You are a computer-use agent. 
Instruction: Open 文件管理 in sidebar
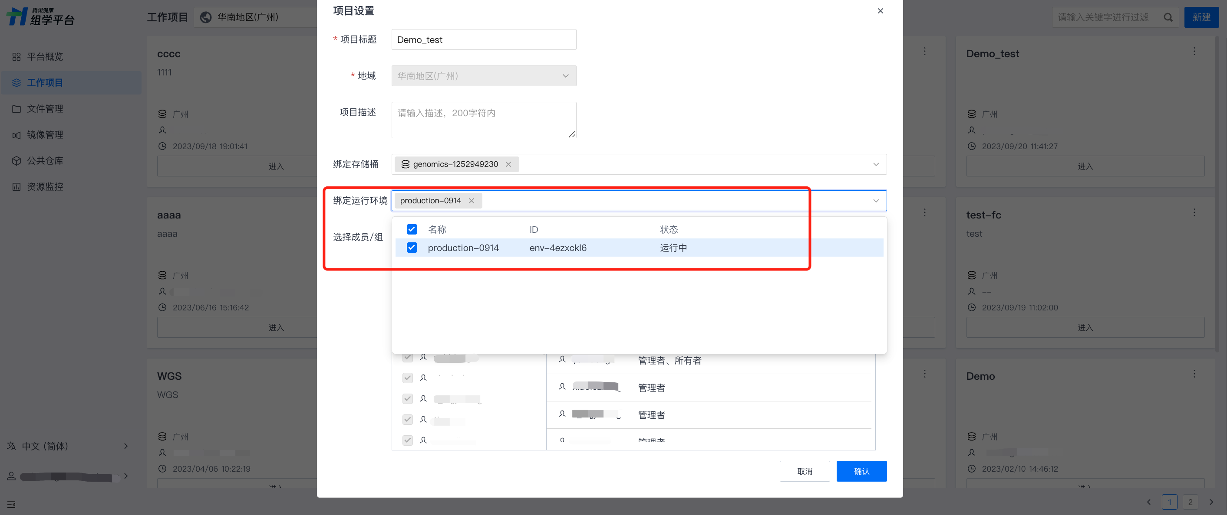pos(45,109)
